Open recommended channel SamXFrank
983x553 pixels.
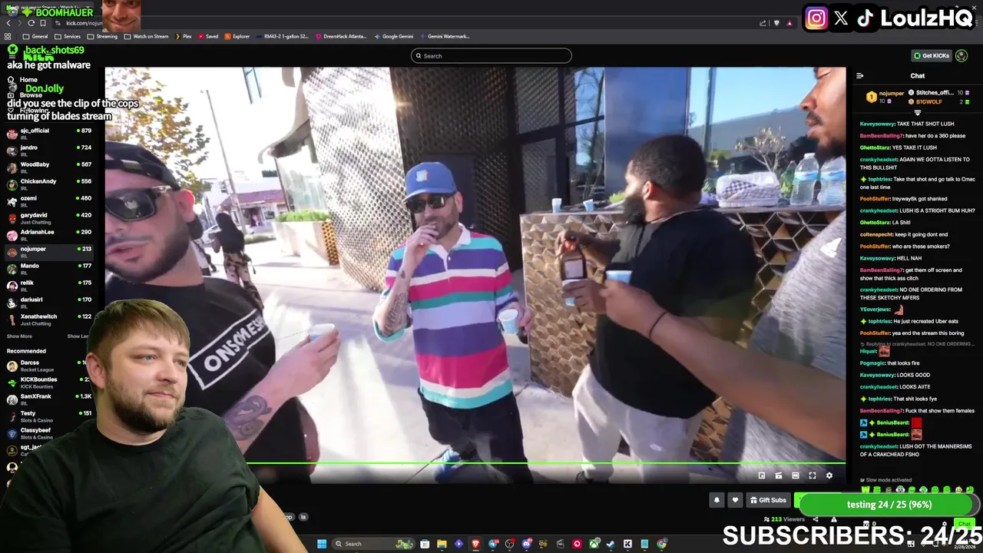46,399
